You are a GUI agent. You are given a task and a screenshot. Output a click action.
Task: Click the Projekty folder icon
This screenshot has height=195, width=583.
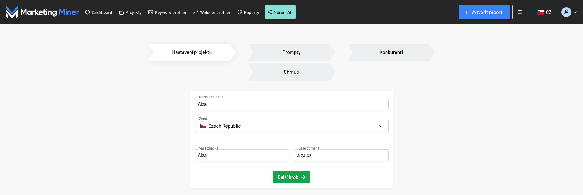tap(122, 12)
